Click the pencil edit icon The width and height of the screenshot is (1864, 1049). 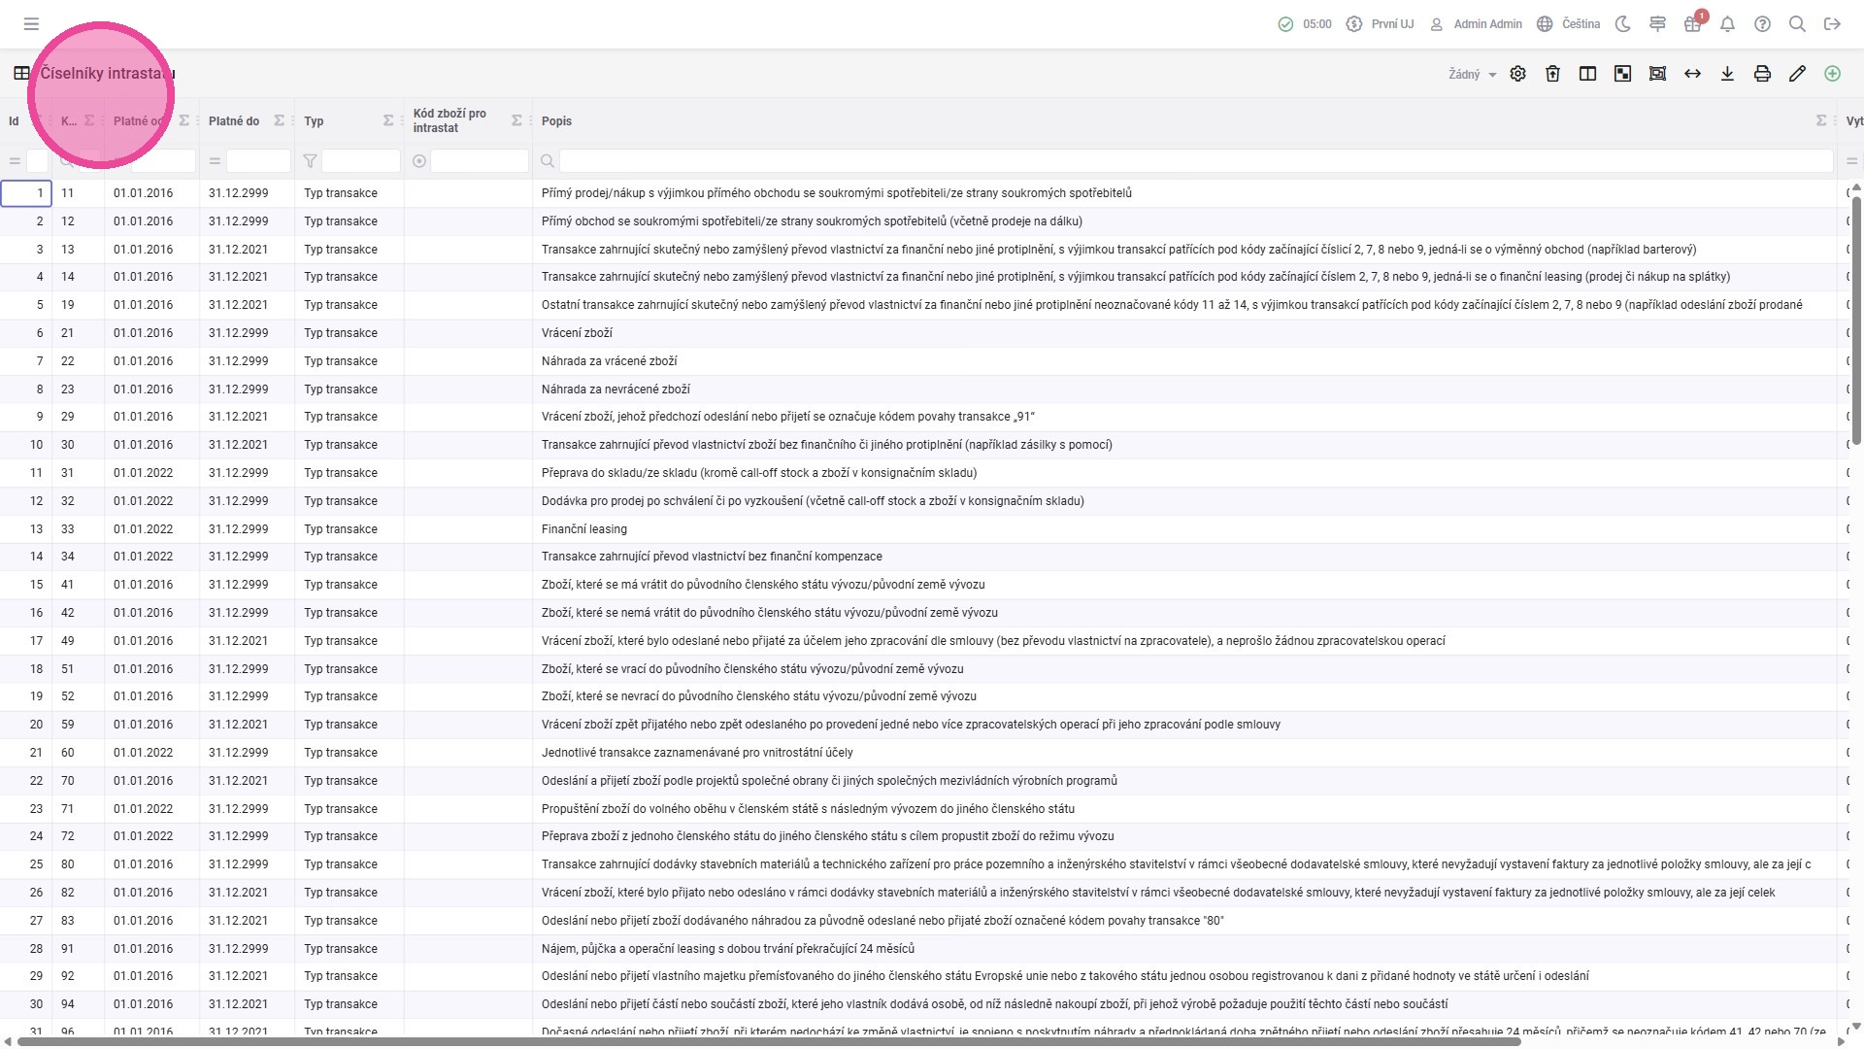pyautogui.click(x=1797, y=74)
